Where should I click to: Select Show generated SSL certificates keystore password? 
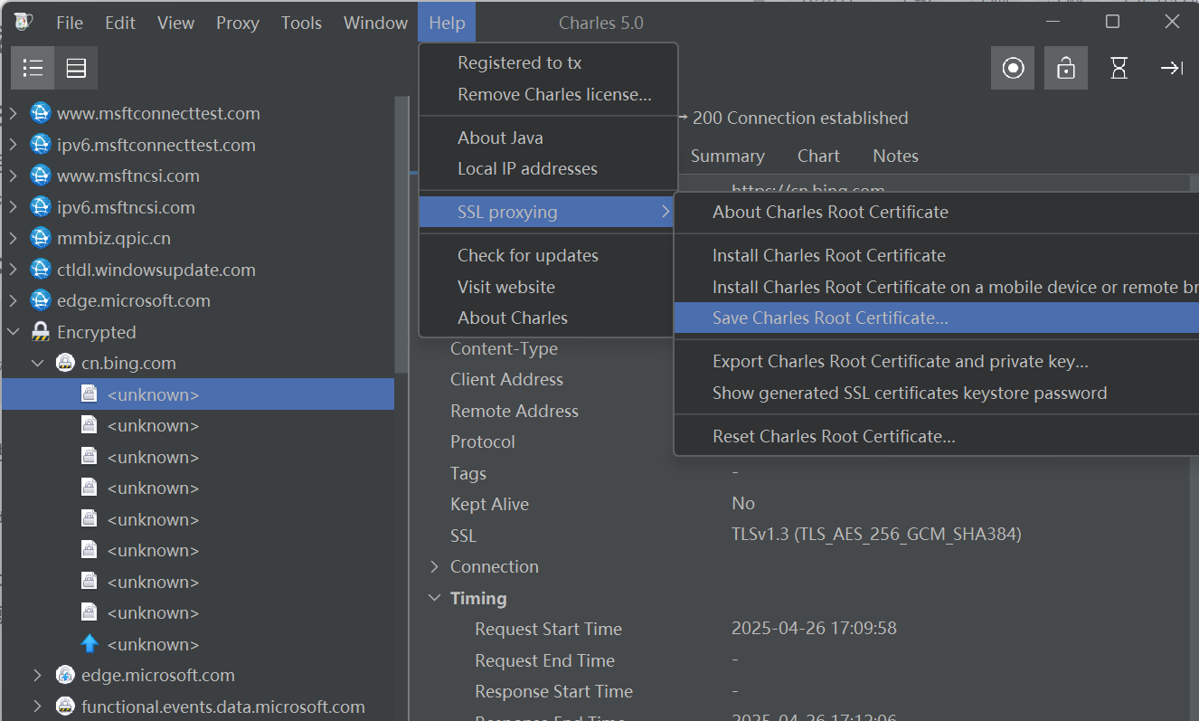(x=937, y=393)
